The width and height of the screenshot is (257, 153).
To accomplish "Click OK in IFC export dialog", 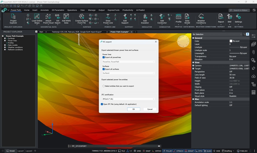I will click(134, 109).
